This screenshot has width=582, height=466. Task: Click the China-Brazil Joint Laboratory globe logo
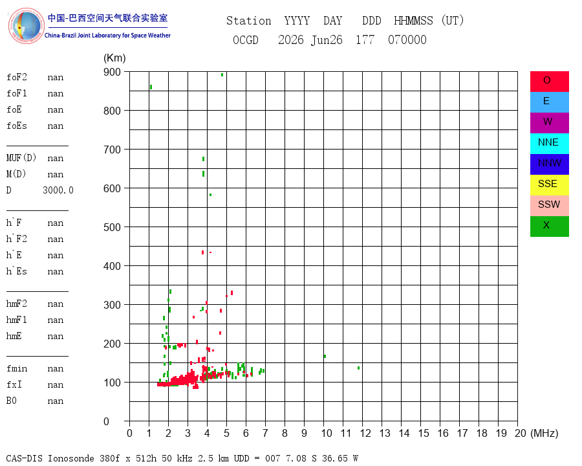pyautogui.click(x=26, y=26)
